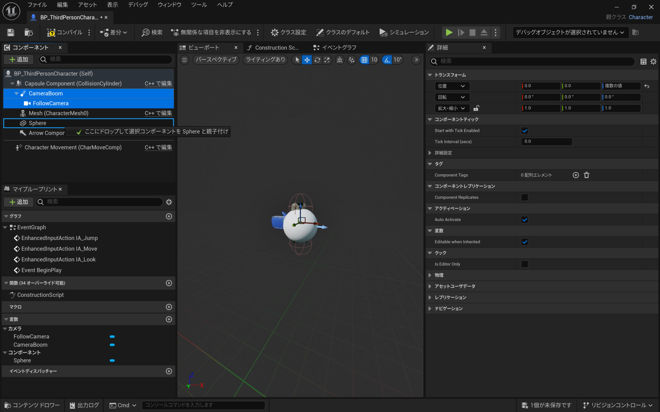Screen dimensions: 660x412
Task: Add element to Component Tags
Action: 575,175
